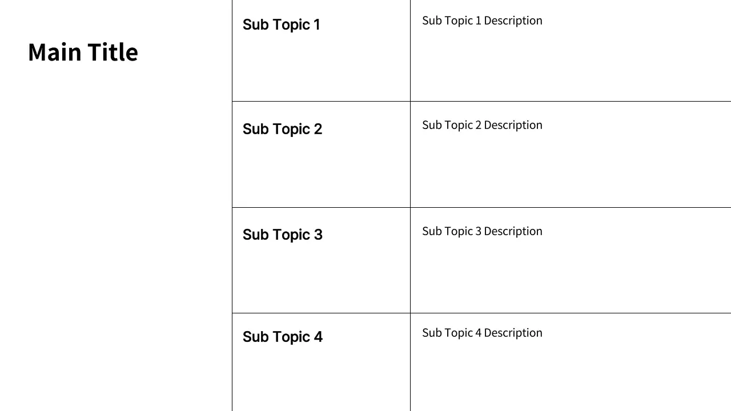
Task: Click the blank area below Main Title
Action: tap(114, 228)
